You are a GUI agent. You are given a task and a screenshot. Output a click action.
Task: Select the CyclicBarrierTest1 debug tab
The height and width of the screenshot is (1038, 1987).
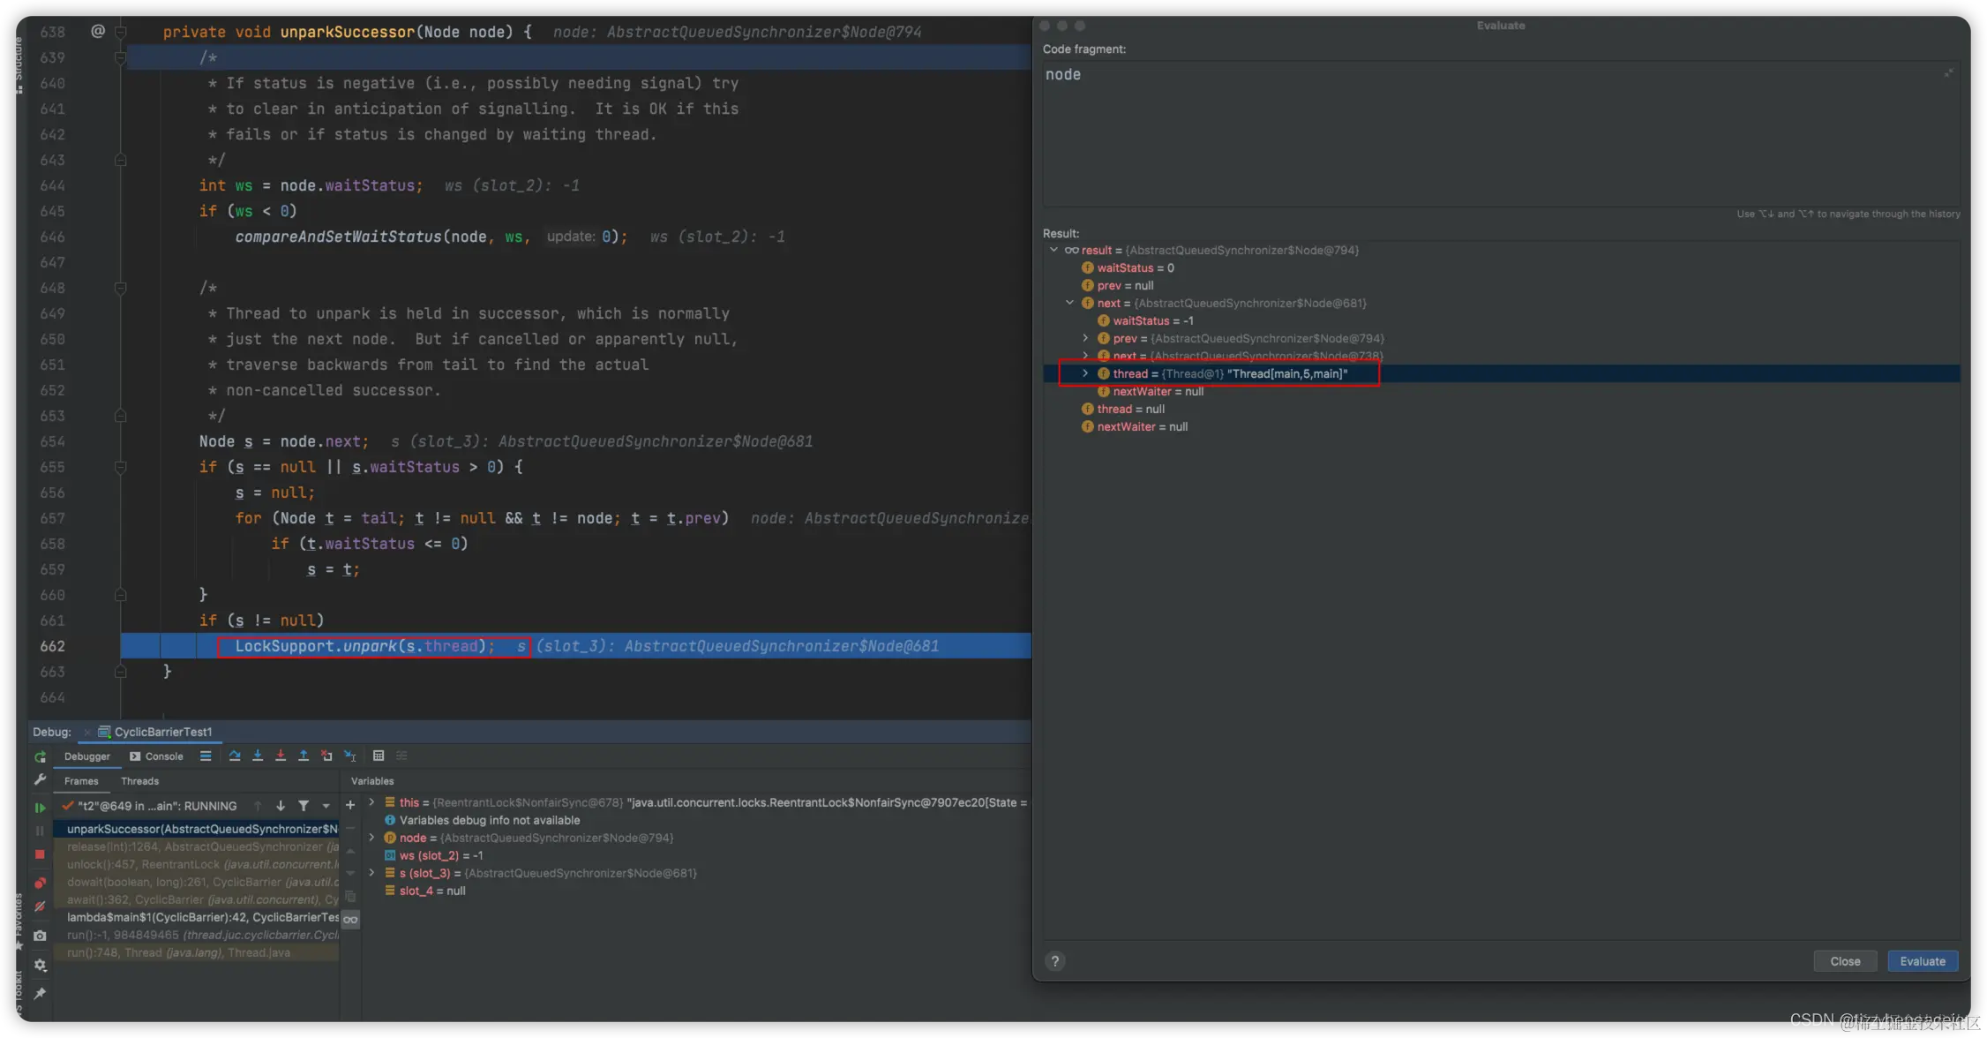click(x=155, y=732)
